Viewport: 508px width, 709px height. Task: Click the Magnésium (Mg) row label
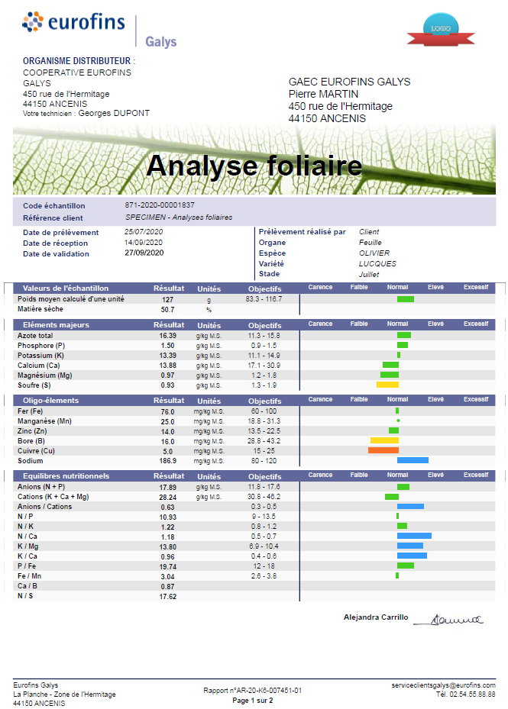(x=45, y=375)
